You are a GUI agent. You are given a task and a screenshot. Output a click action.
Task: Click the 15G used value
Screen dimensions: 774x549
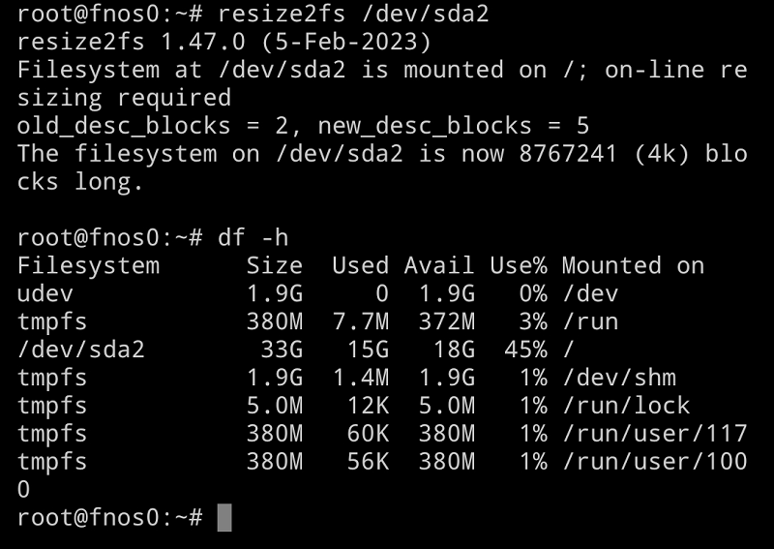coord(368,351)
